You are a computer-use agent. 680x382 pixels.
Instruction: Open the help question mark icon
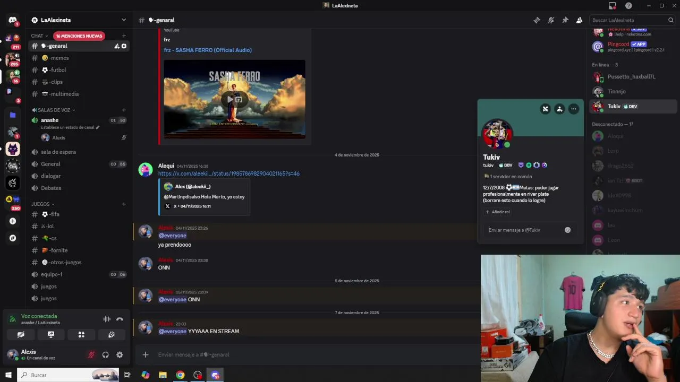(628, 5)
